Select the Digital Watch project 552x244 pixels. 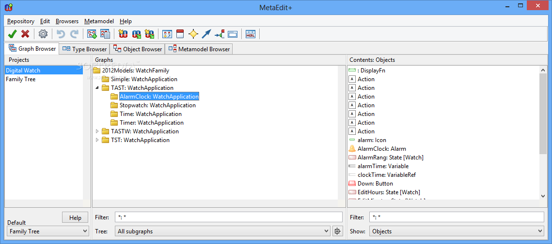tap(44, 70)
